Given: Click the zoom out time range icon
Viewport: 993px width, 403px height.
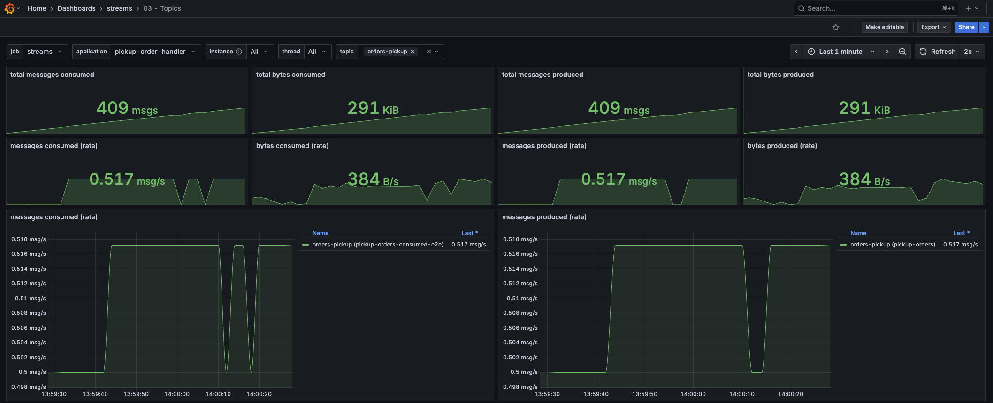Looking at the screenshot, I should 902,52.
